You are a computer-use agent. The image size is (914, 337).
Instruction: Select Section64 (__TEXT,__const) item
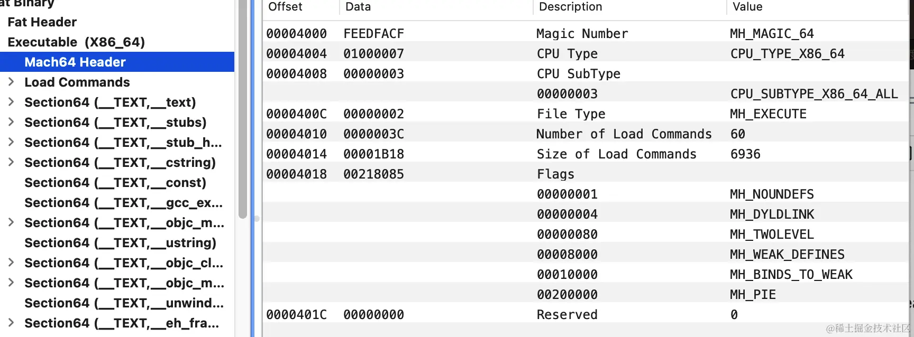[x=115, y=182]
